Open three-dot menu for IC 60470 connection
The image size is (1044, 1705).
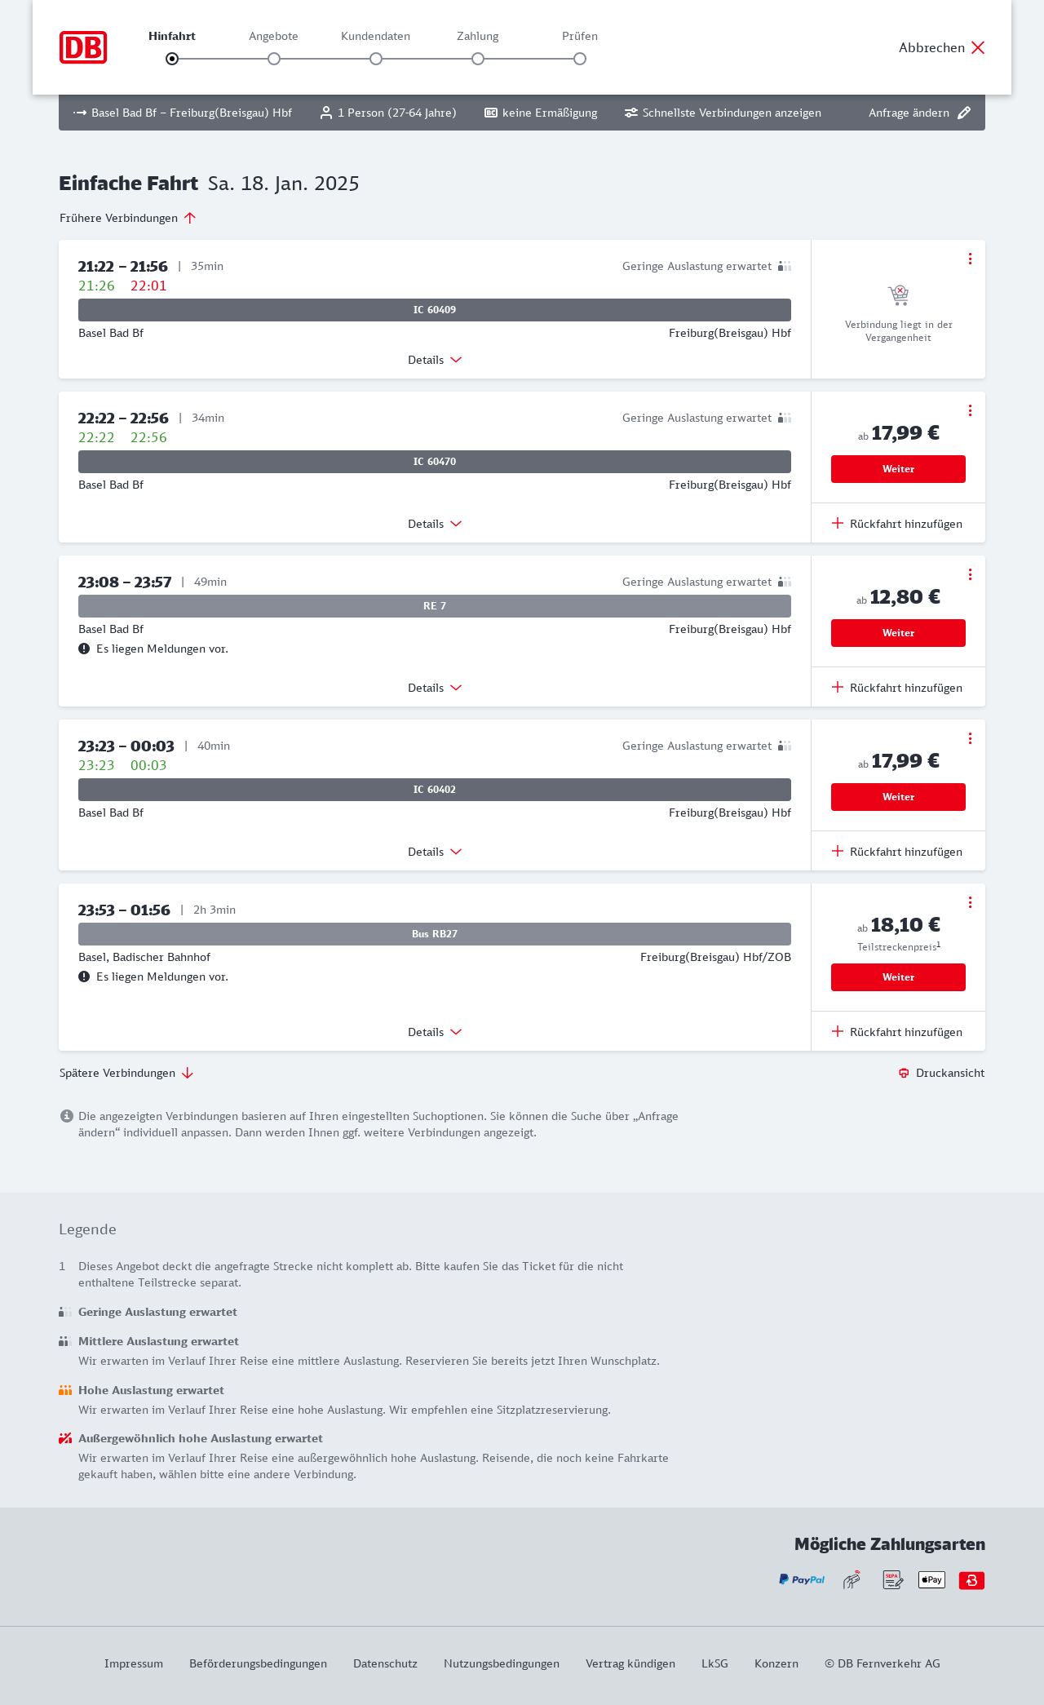point(970,410)
